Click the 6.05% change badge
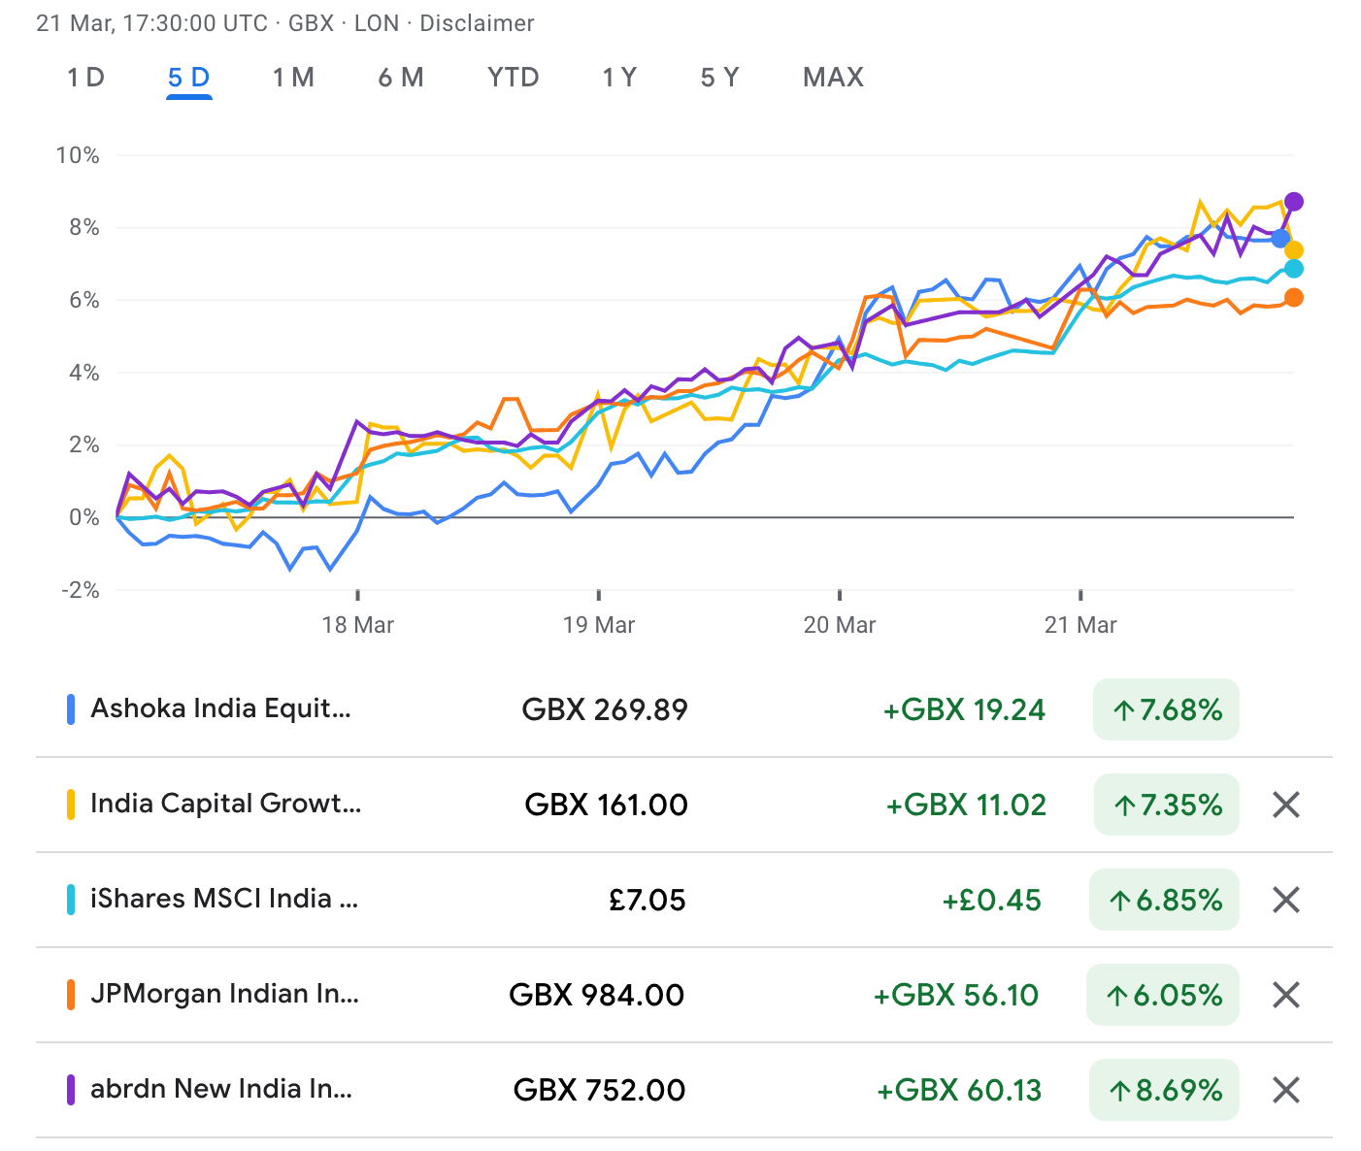The height and width of the screenshot is (1151, 1361). 1163,995
